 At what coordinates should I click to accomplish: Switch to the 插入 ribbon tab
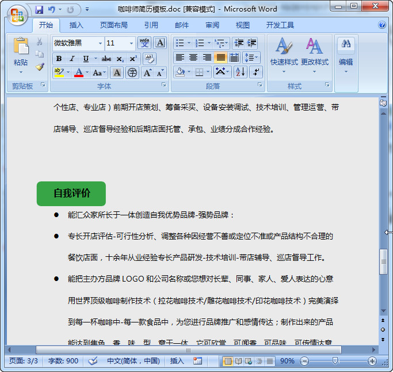coord(76,25)
